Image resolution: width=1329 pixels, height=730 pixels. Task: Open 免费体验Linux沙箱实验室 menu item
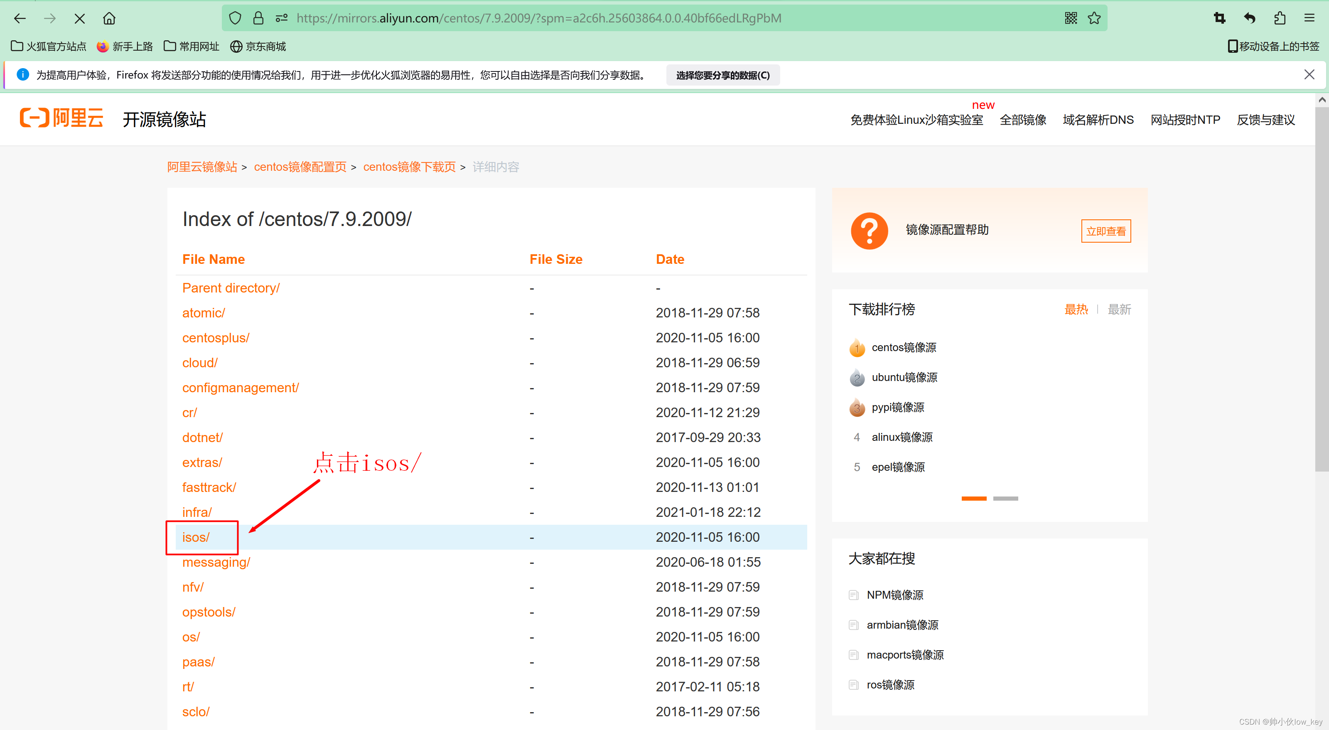916,120
